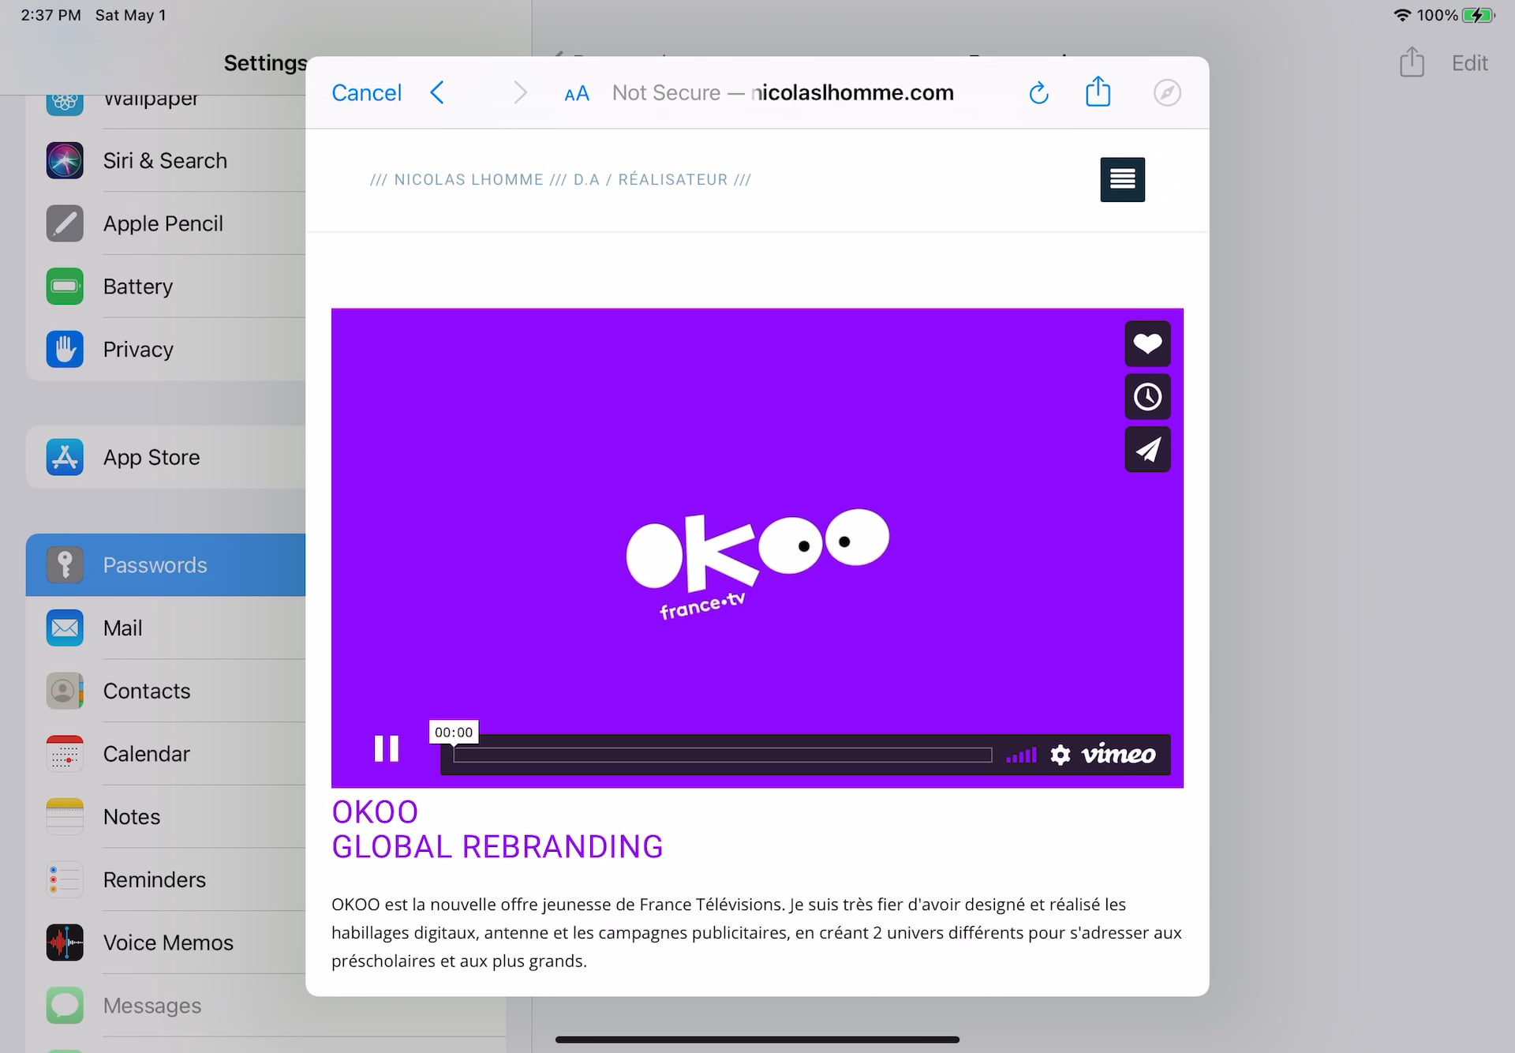Open page in Safari via compass icon
Screen dimensions: 1515x1053
1167,92
